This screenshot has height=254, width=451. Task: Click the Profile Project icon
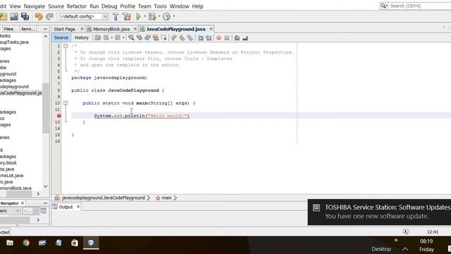click(166, 16)
